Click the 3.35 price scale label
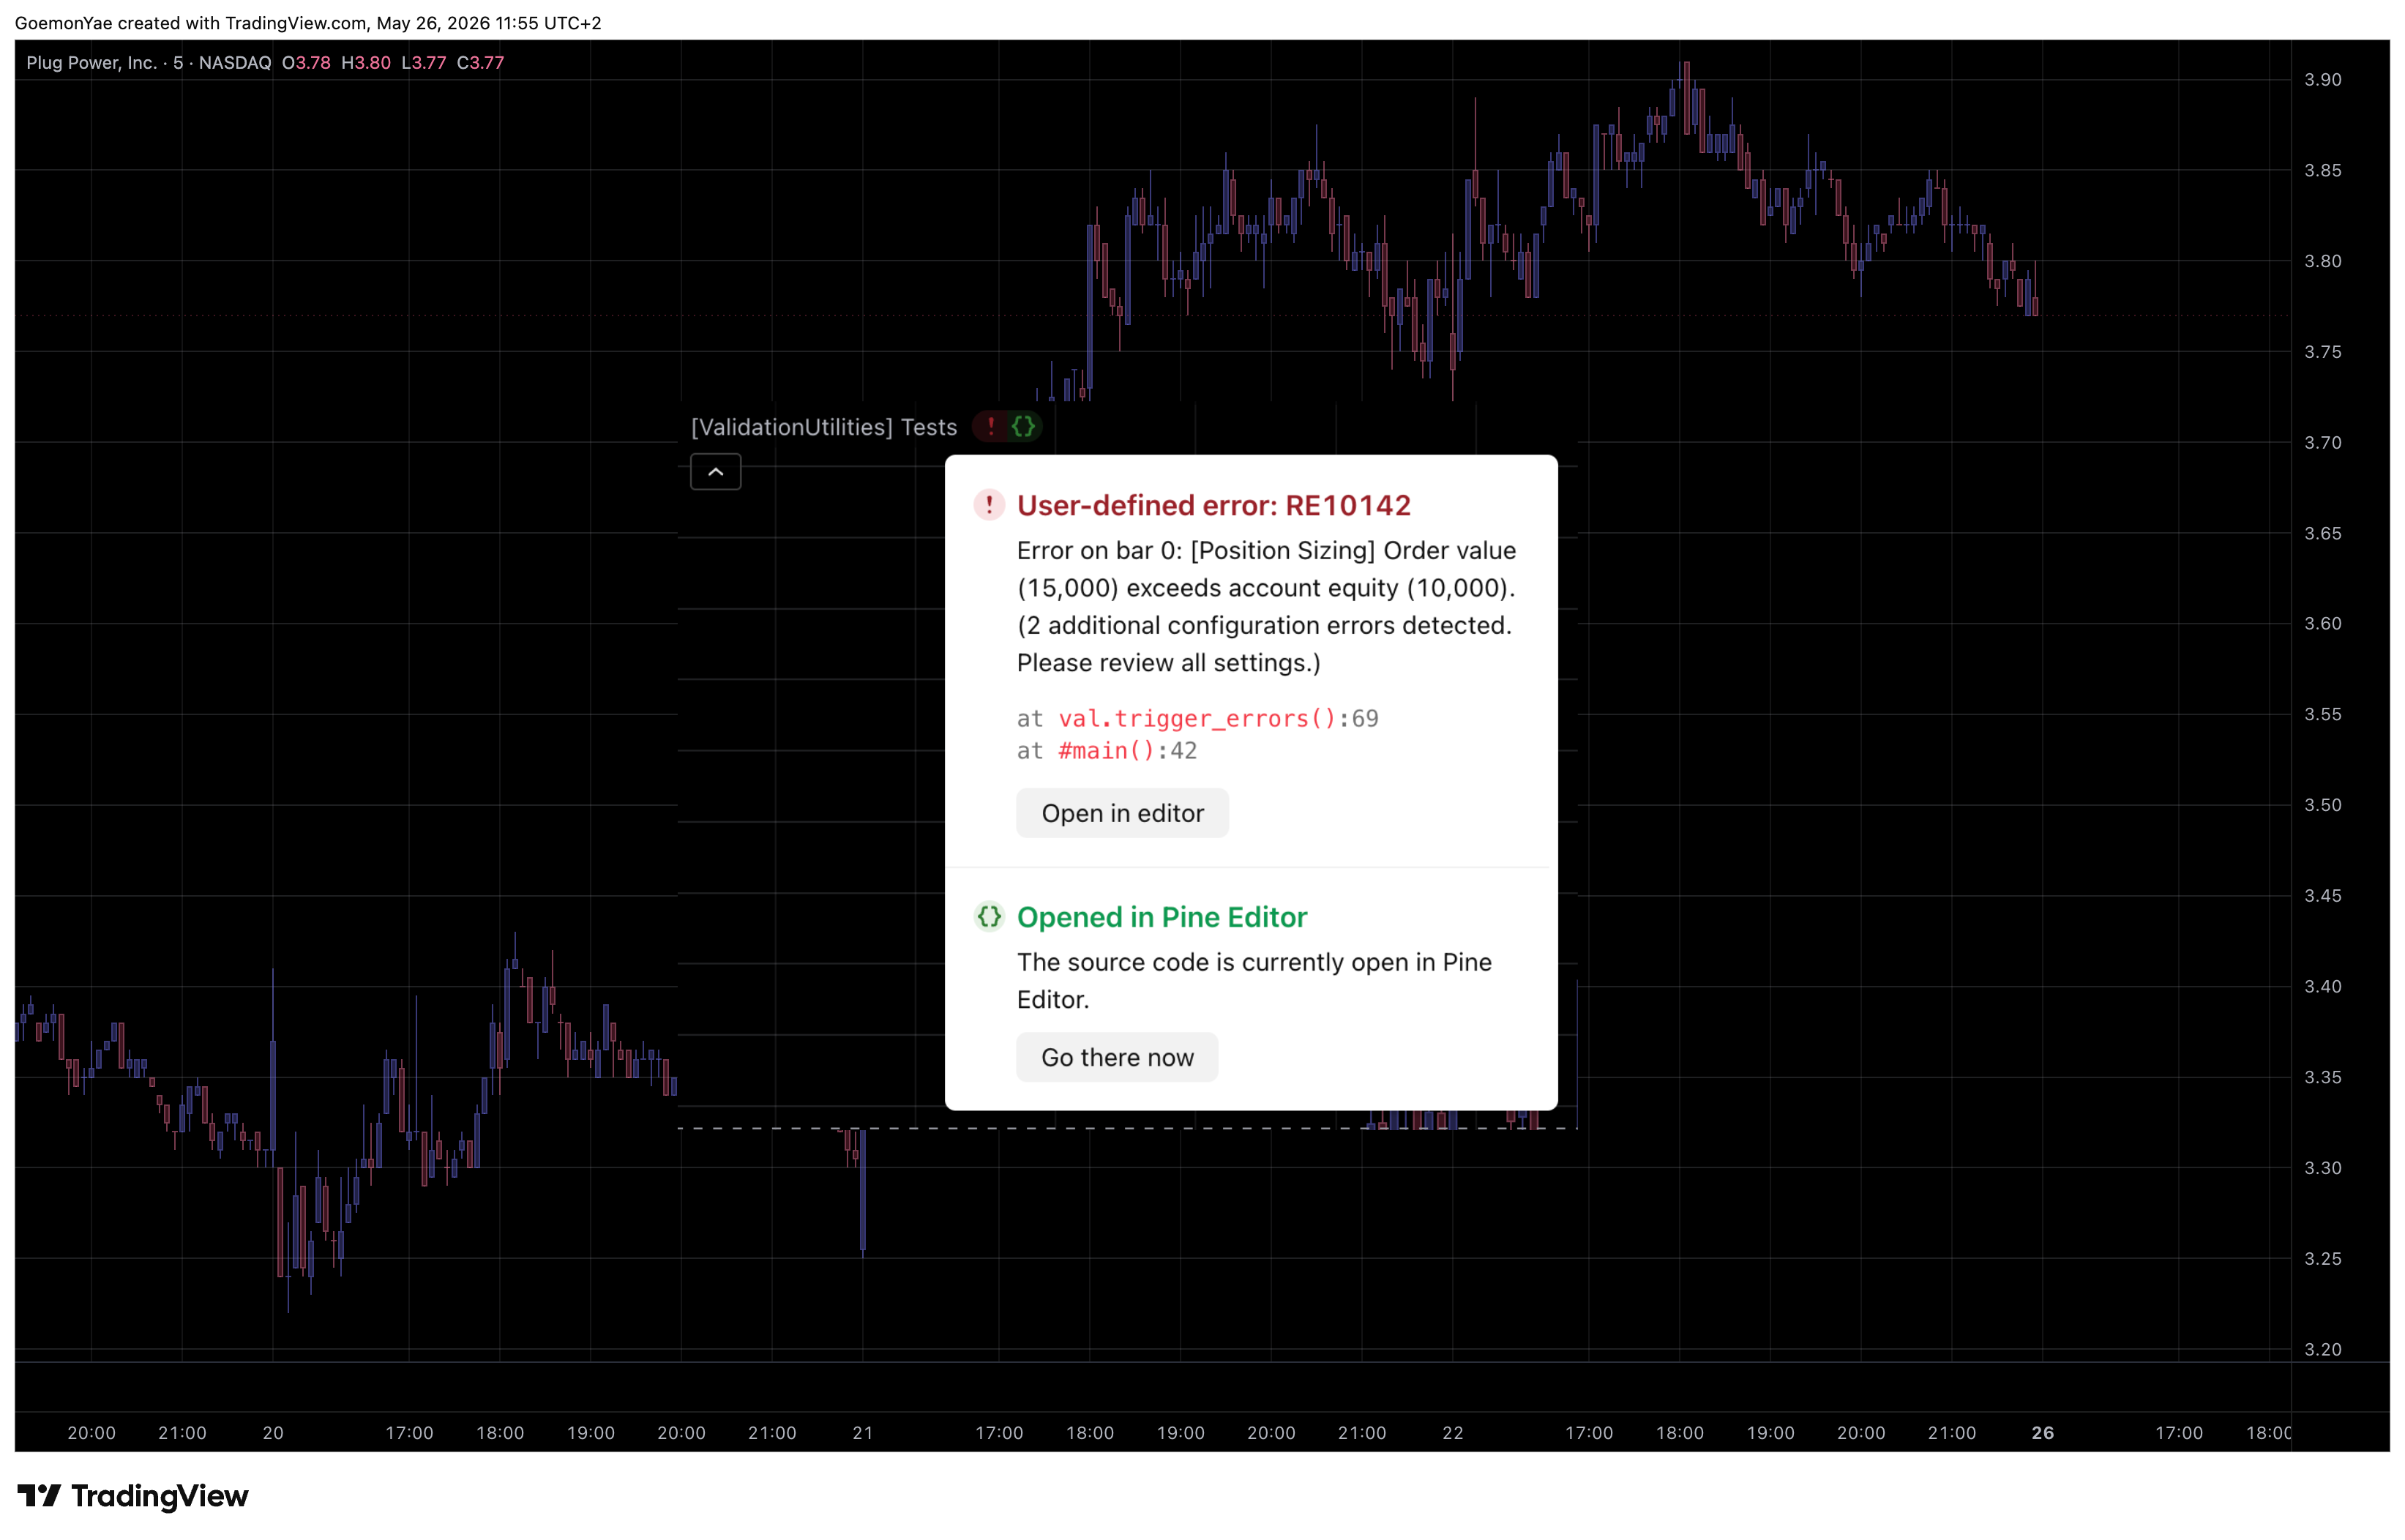 pyautogui.click(x=2322, y=1077)
